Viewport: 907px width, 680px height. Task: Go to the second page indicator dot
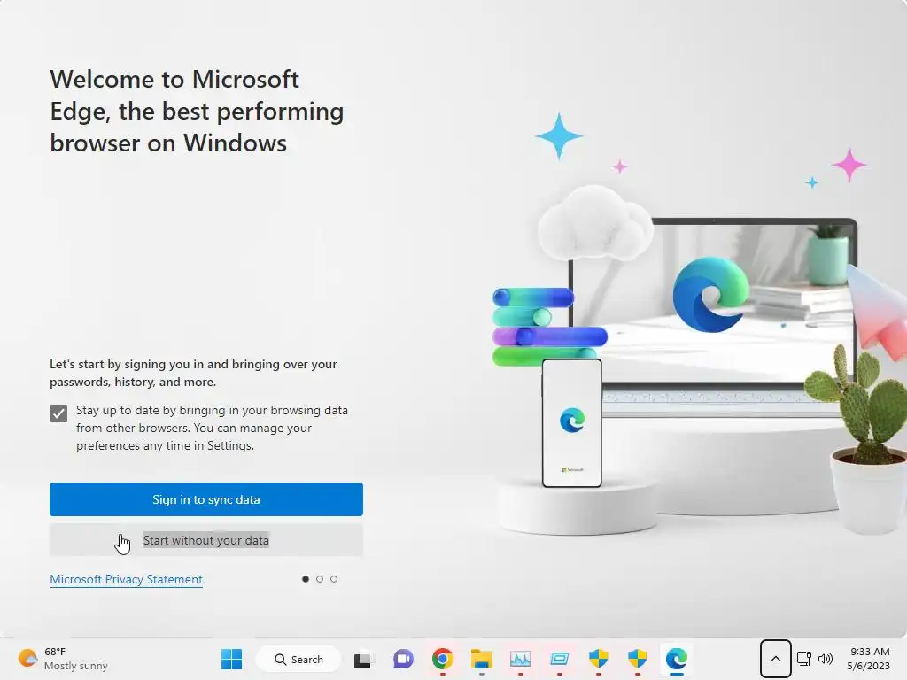320,579
